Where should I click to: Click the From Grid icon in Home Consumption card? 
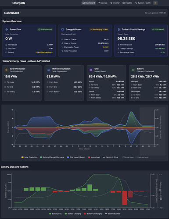47,87
